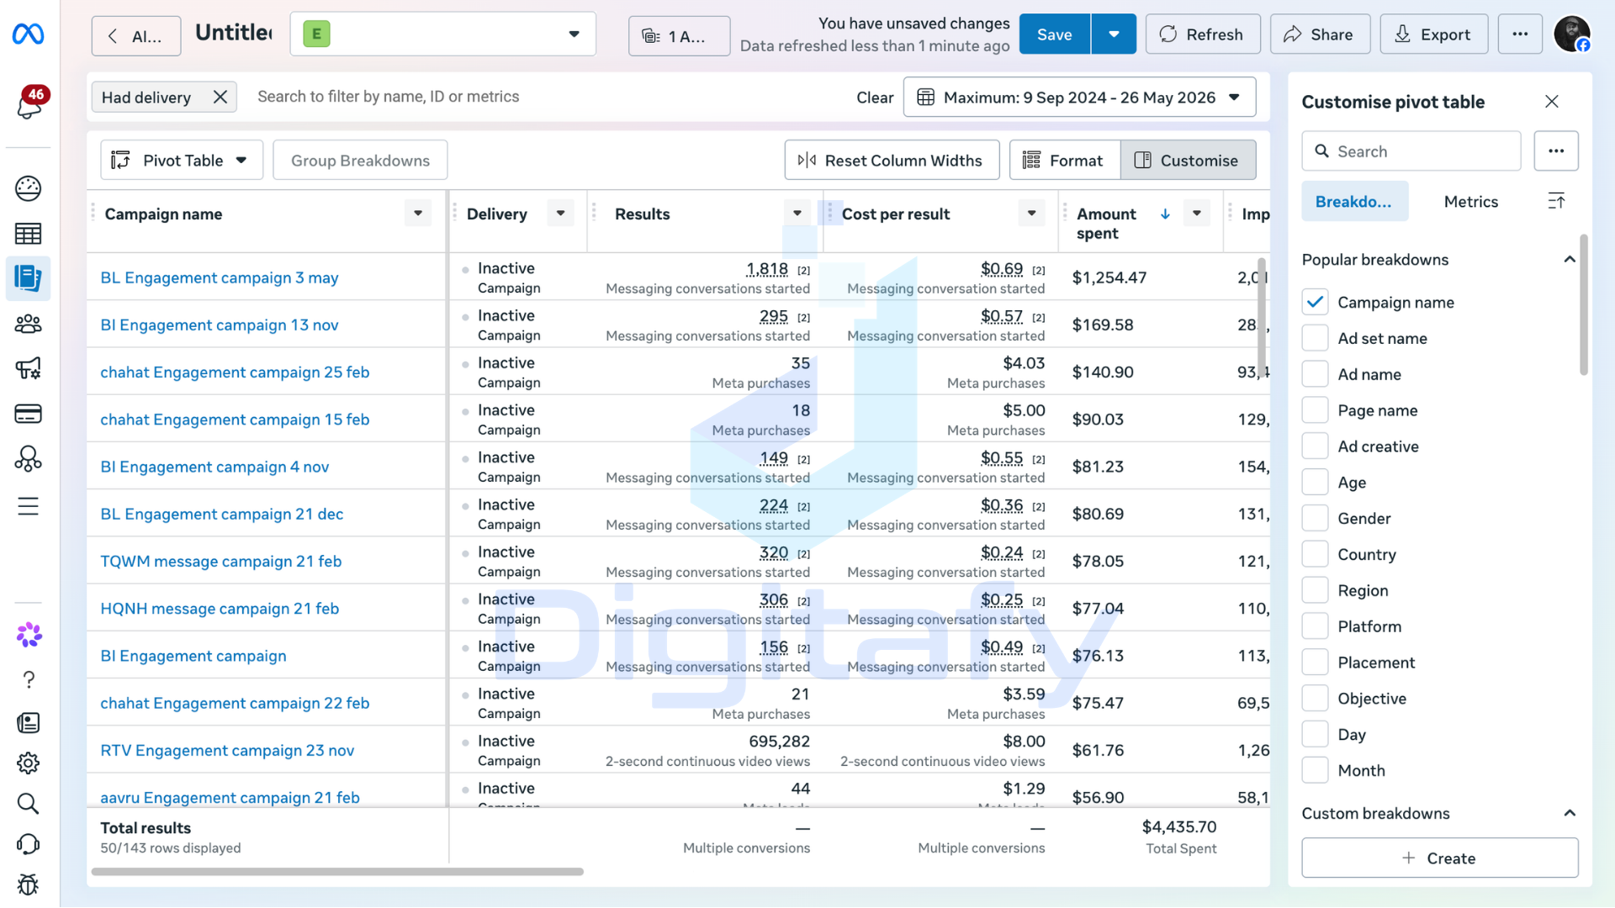Open Ads reporting icon in sidebar
This screenshot has width=1615, height=908.
point(28,278)
